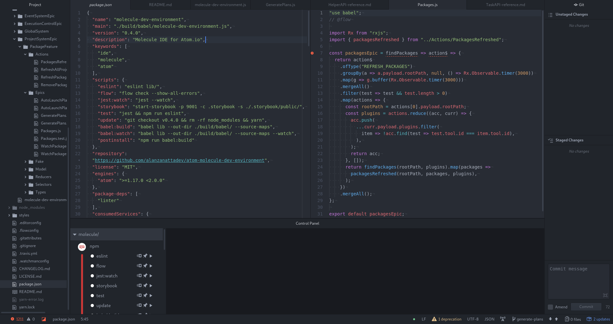Click the control panel task list scrollbar
The image size is (613, 324).
coord(164,239)
